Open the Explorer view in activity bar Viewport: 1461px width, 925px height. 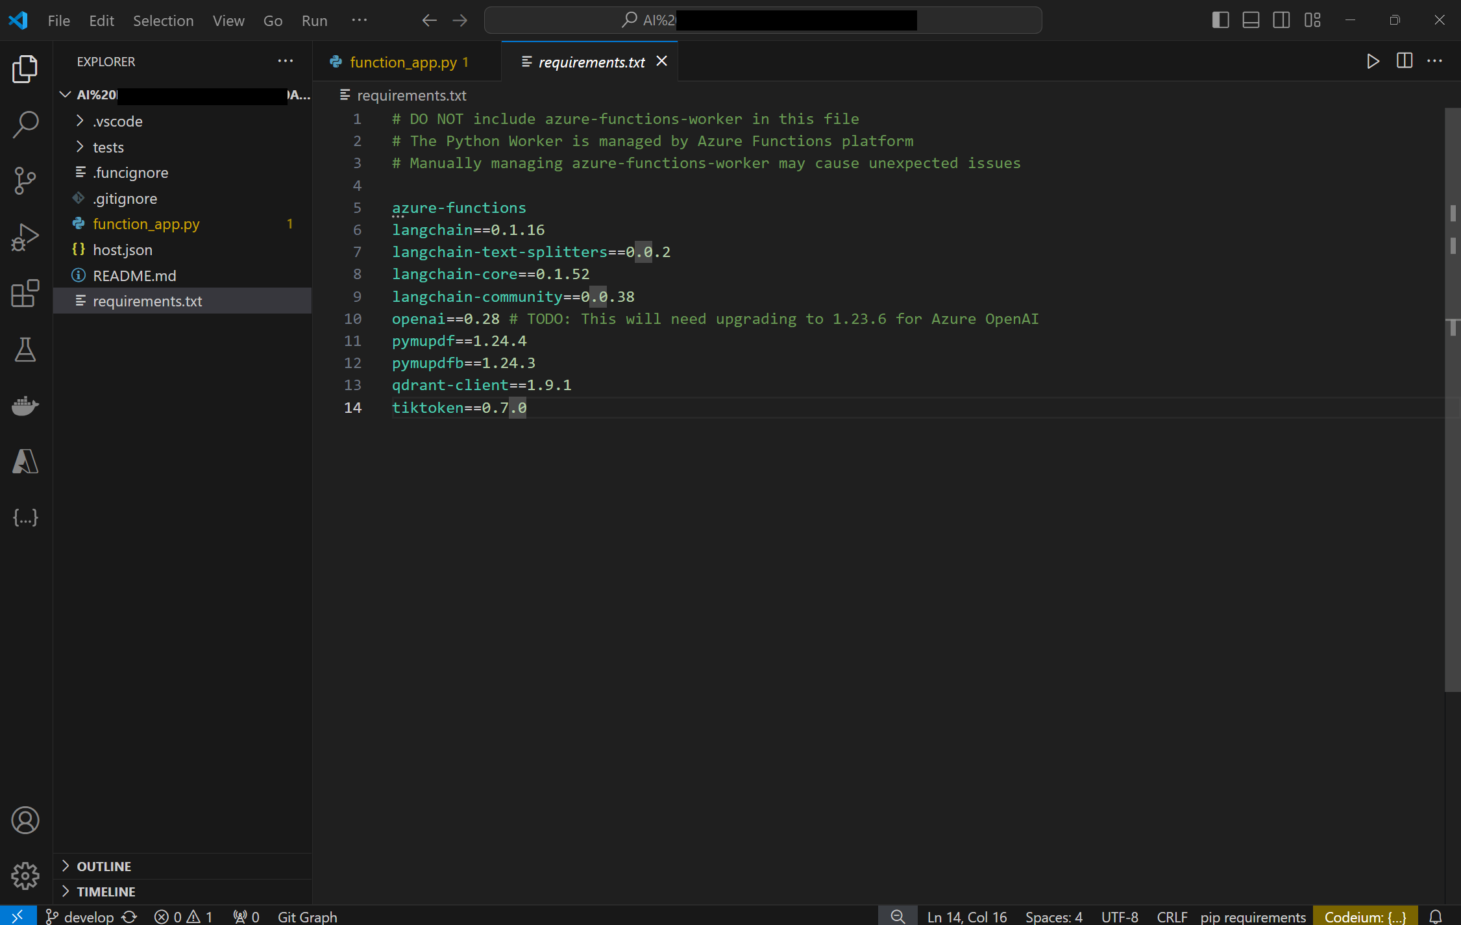pyautogui.click(x=25, y=69)
